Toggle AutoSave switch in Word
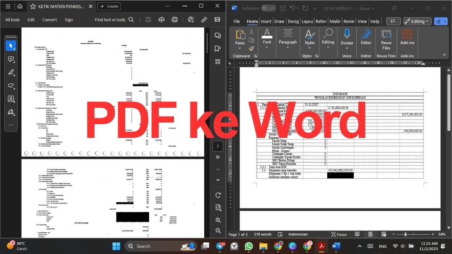 click(268, 8)
